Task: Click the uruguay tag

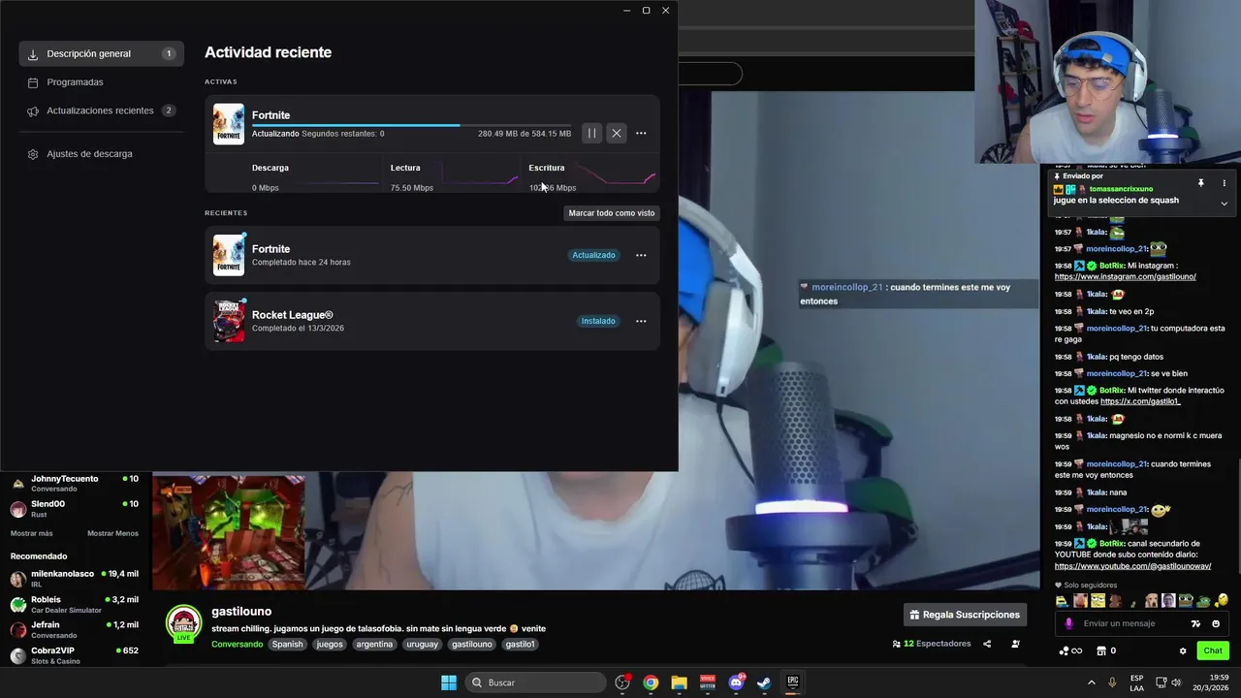Action: tap(422, 644)
